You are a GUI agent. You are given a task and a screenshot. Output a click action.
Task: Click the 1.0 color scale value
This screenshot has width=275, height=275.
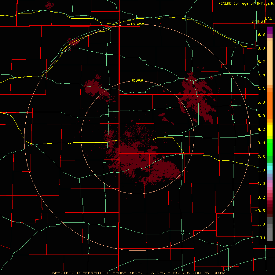(x=261, y=184)
